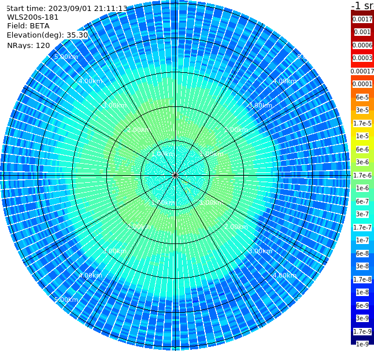Image resolution: width=374 pixels, height=351 pixels.
Task: Click the 4.00km range label in southwest sector
Action: [x=90, y=275]
